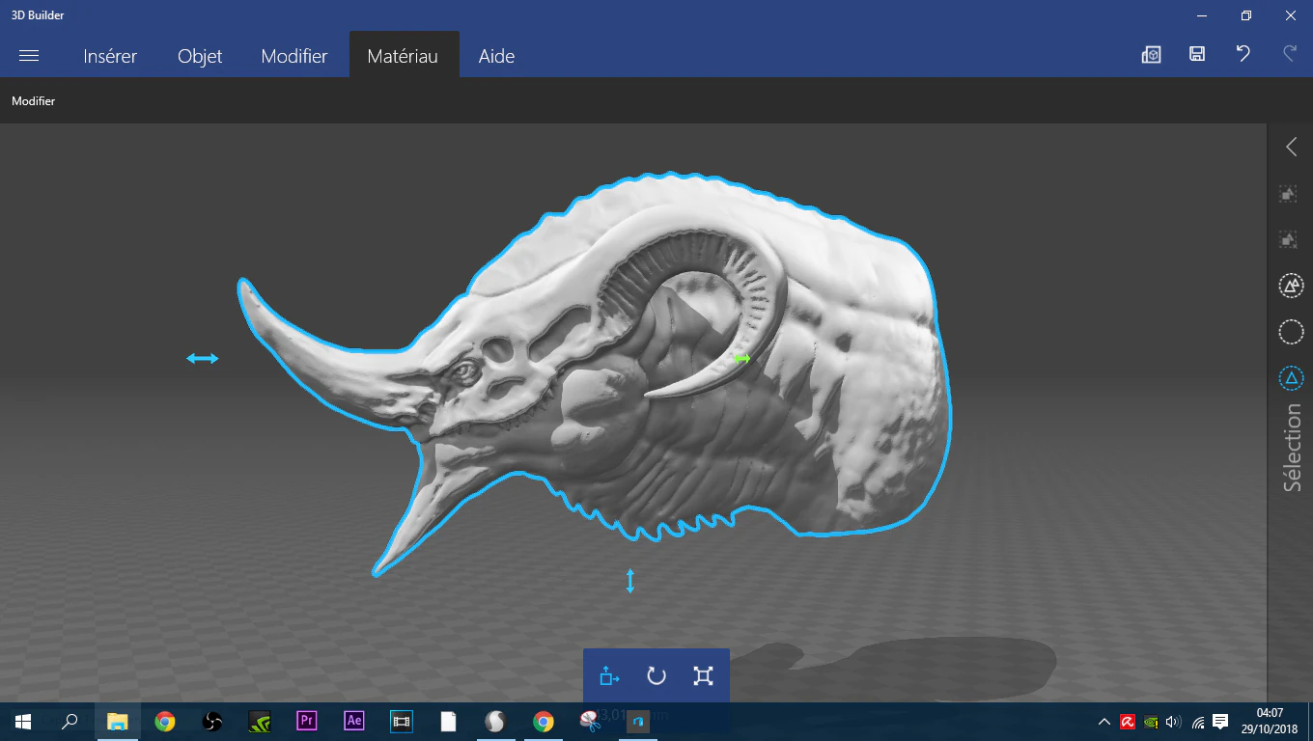Show hidden system tray icons

coord(1104,722)
